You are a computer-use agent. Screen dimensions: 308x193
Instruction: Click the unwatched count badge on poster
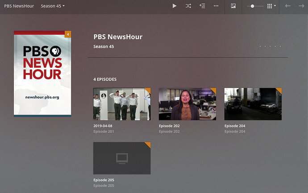tap(68, 34)
